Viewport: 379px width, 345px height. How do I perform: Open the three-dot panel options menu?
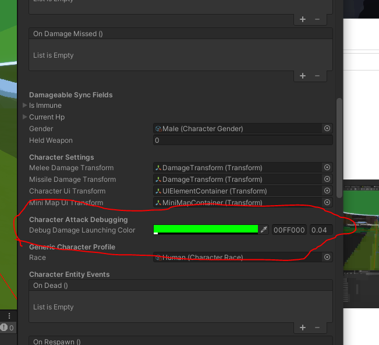(x=9, y=316)
